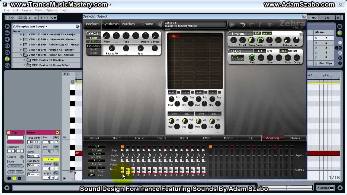Click the Set button next to Length
Image resolution: width=347 pixels, height=195 pixels.
56,173
